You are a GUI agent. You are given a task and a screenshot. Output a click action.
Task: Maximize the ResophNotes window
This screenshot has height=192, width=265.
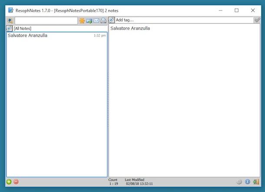[x=237, y=10]
